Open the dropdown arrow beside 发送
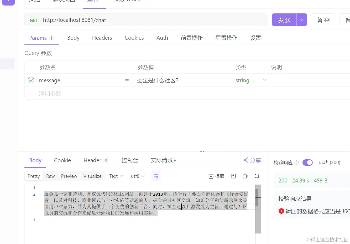The image size is (350, 244). (302, 20)
